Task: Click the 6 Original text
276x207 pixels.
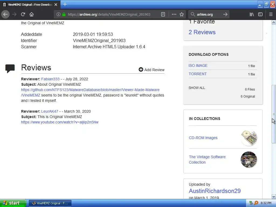Action: point(248,96)
